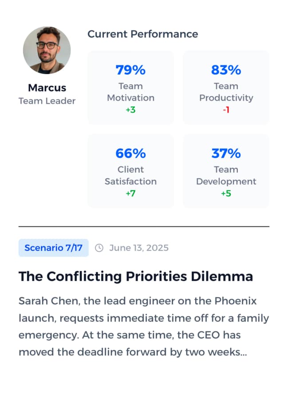Screen dimensions: 284x402
Task: Open the Scenario 7/17 badge
Action: pos(53,248)
